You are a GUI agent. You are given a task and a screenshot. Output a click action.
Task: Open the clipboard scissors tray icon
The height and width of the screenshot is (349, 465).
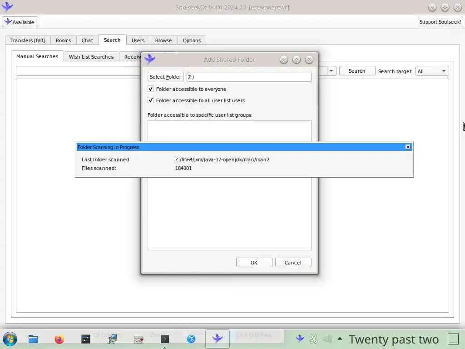(x=314, y=339)
